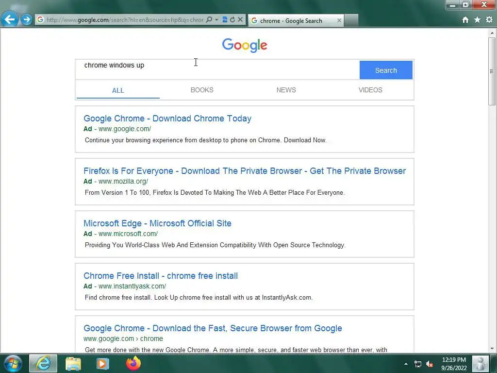Open Windows Explorer from the taskbar

pos(73,363)
